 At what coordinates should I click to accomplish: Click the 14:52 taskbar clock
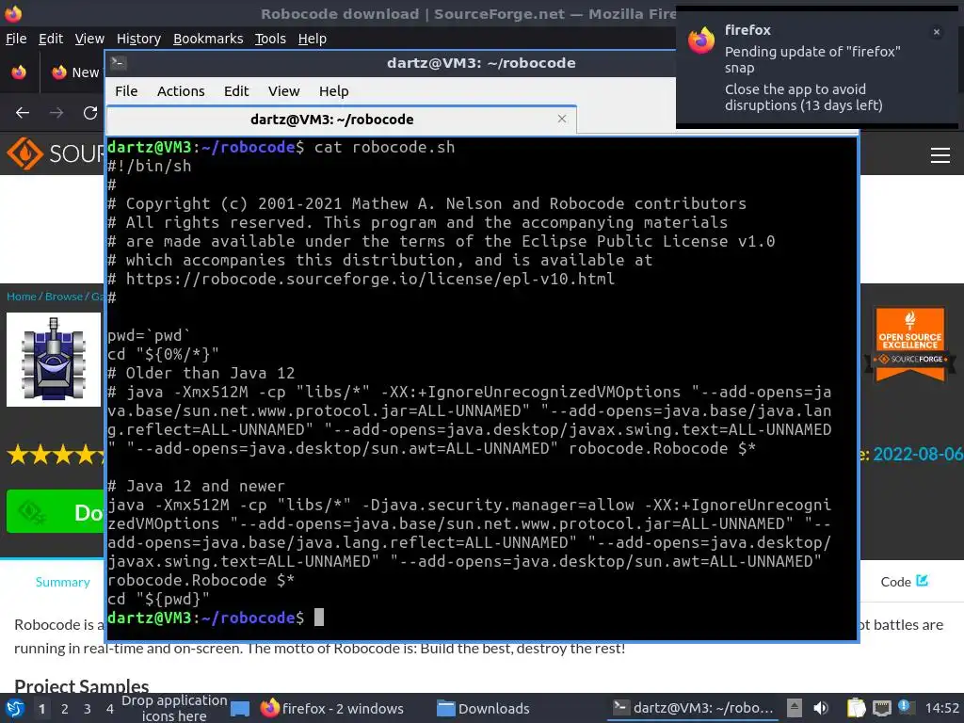(x=941, y=708)
